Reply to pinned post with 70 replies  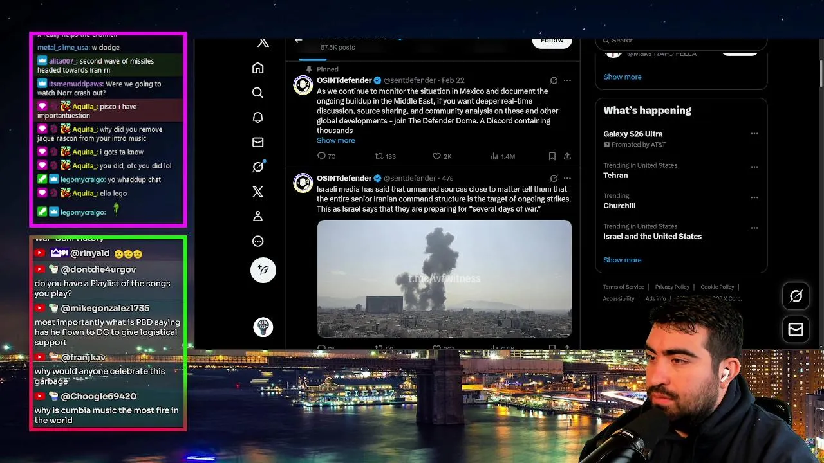[326, 156]
